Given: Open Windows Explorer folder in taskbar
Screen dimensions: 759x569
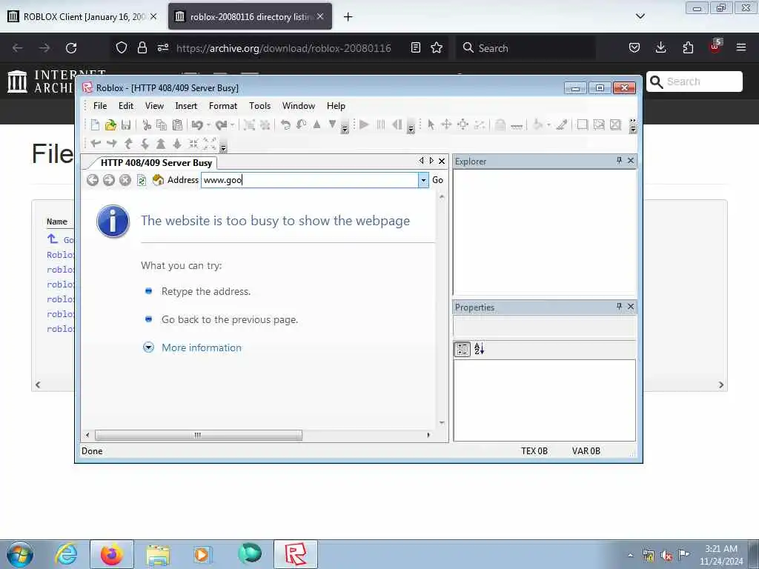Looking at the screenshot, I should 158,554.
